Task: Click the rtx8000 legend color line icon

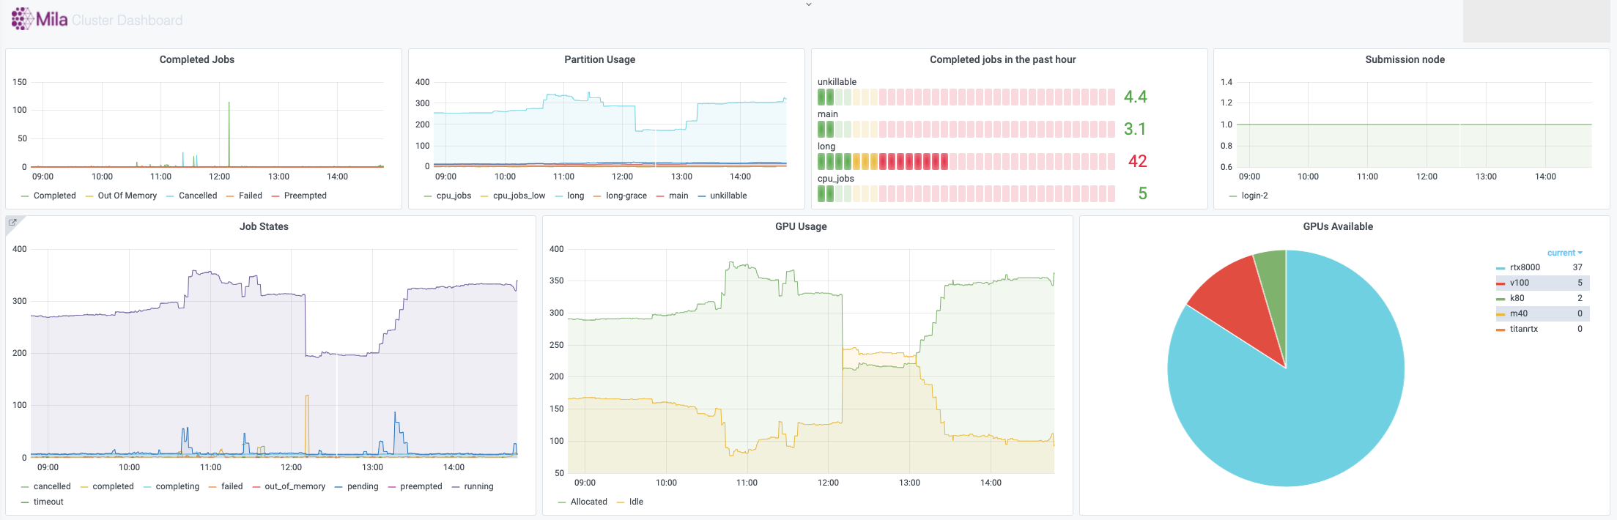Action: [x=1501, y=268]
